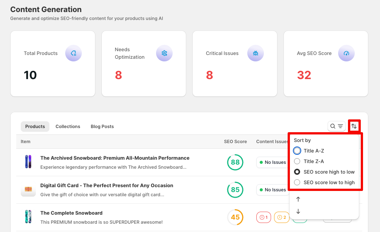Click the Critical Issues bug icon

tap(256, 53)
